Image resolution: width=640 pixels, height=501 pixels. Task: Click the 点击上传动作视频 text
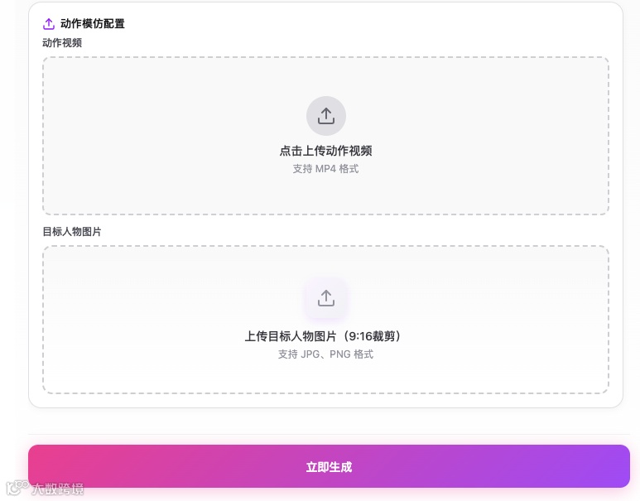click(x=325, y=151)
